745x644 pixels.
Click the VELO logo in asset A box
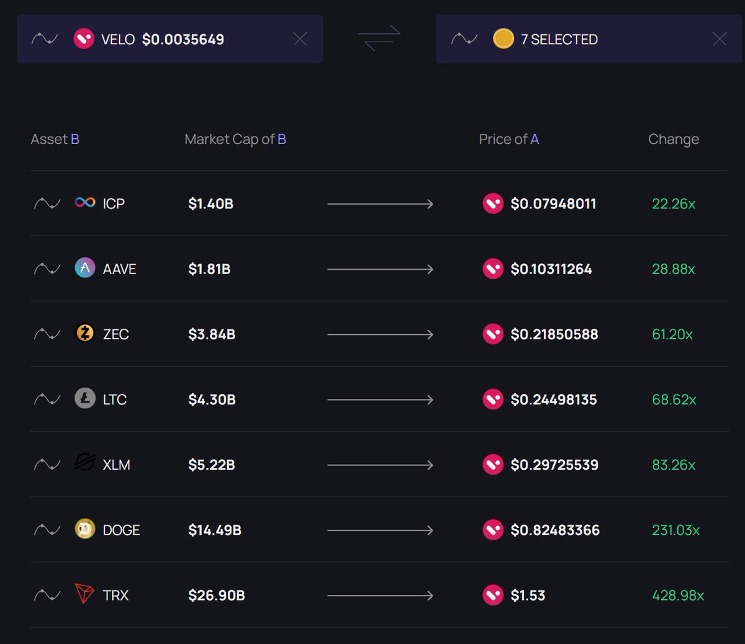pyautogui.click(x=84, y=39)
